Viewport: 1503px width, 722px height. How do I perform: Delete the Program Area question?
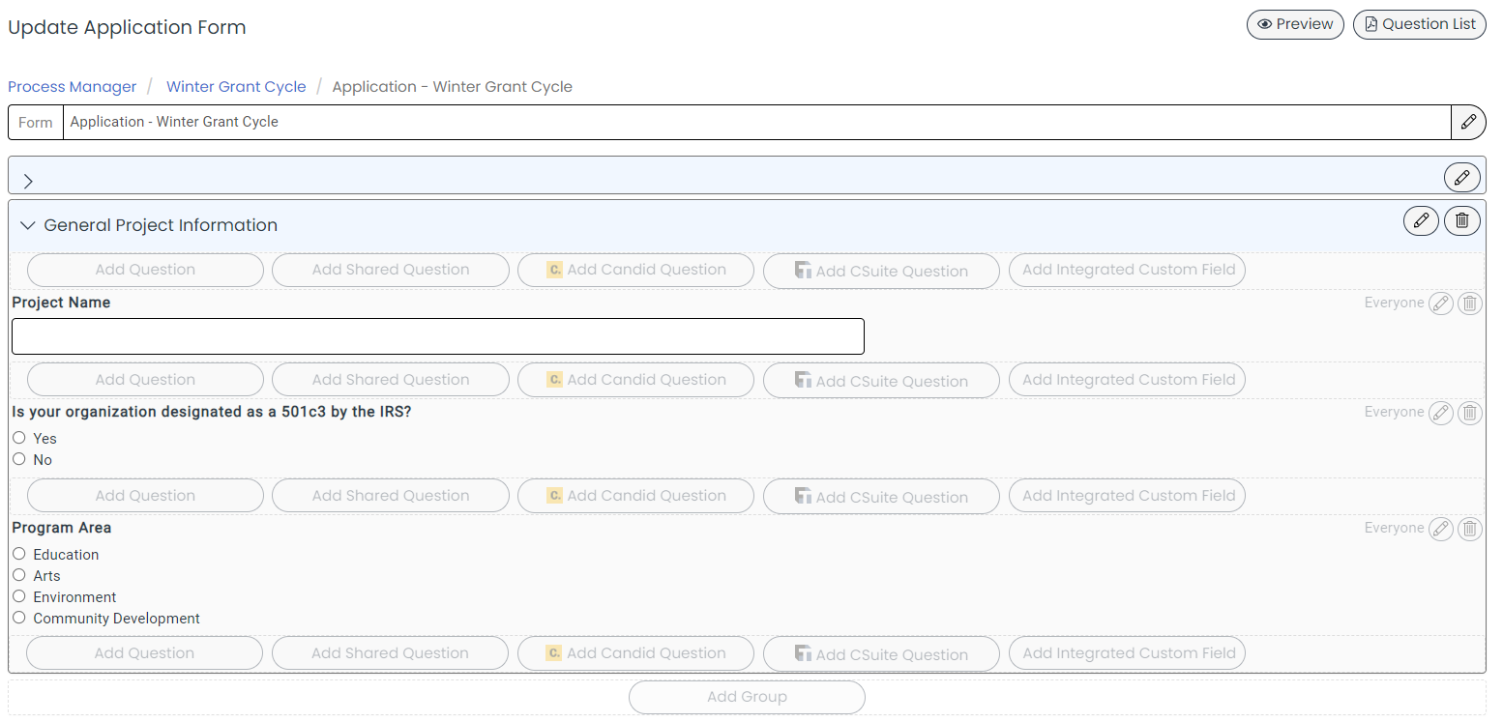(x=1469, y=529)
